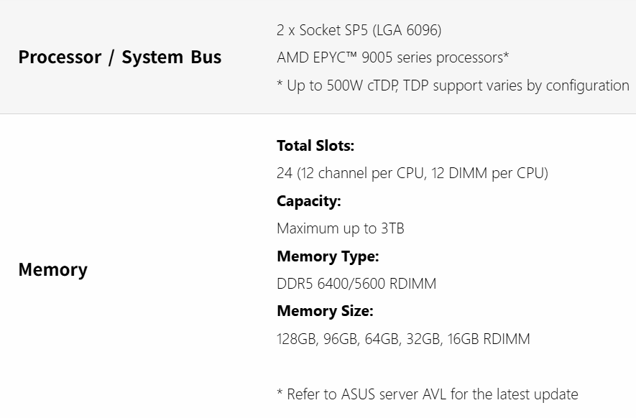Select the "24 (12 channel per CPU...)" line
This screenshot has height=418, width=636.
(x=412, y=173)
